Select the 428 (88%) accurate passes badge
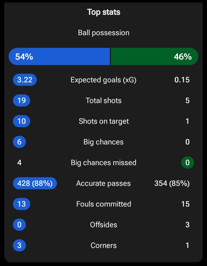Viewport: 207px width, 266px height. [35, 183]
